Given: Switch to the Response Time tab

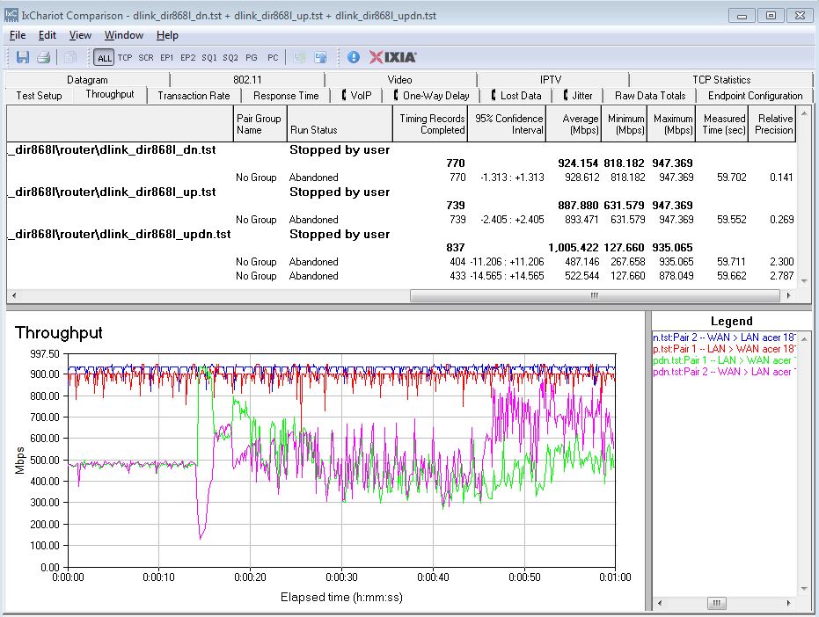Looking at the screenshot, I should pos(286,96).
